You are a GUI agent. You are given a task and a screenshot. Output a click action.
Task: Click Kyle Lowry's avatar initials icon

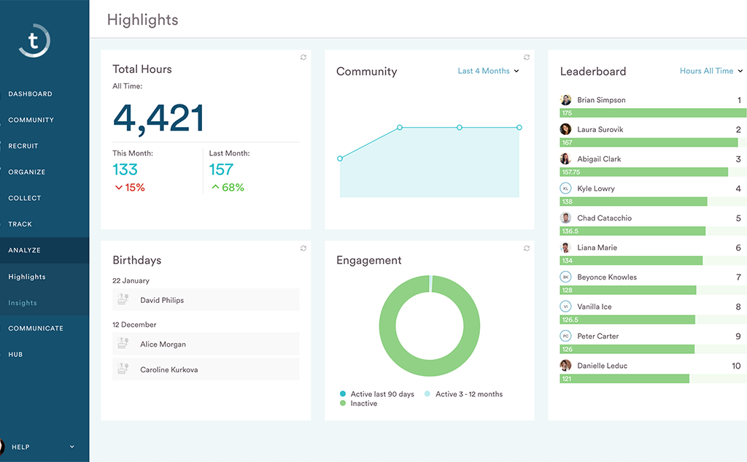pos(564,188)
